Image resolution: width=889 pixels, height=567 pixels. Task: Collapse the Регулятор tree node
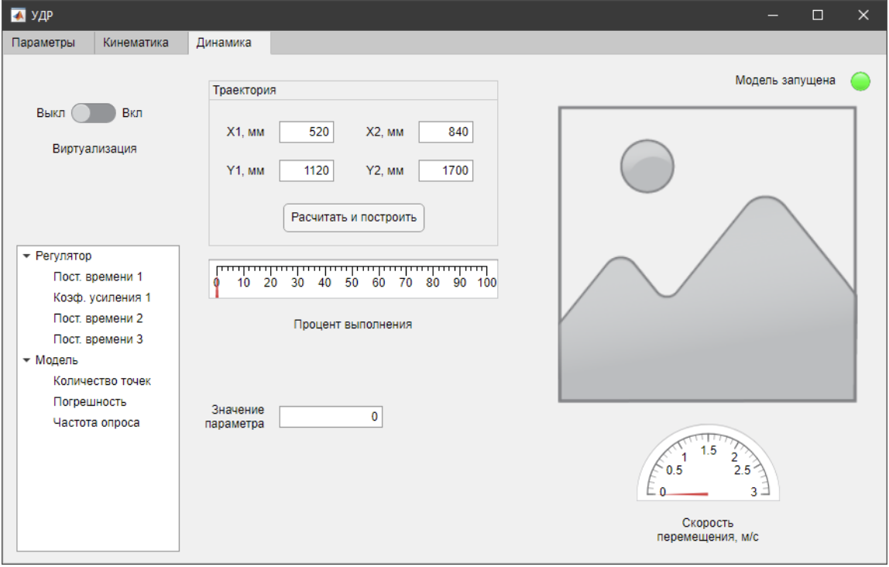pyautogui.click(x=26, y=256)
